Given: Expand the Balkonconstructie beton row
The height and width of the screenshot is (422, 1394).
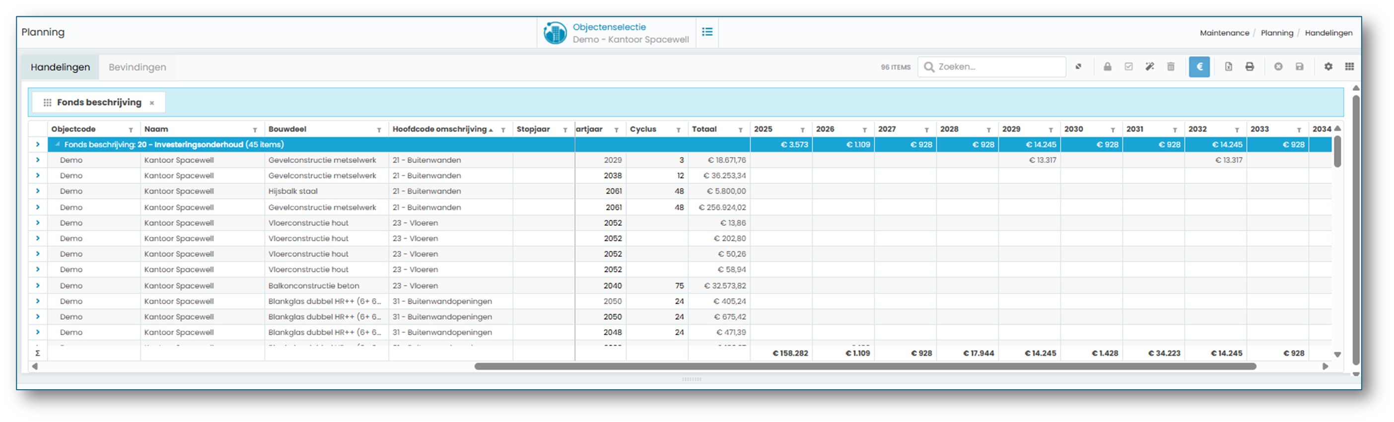Looking at the screenshot, I should [x=37, y=285].
